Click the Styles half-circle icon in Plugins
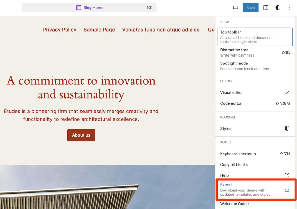Image resolution: width=297 pixels, height=209 pixels. [x=287, y=128]
